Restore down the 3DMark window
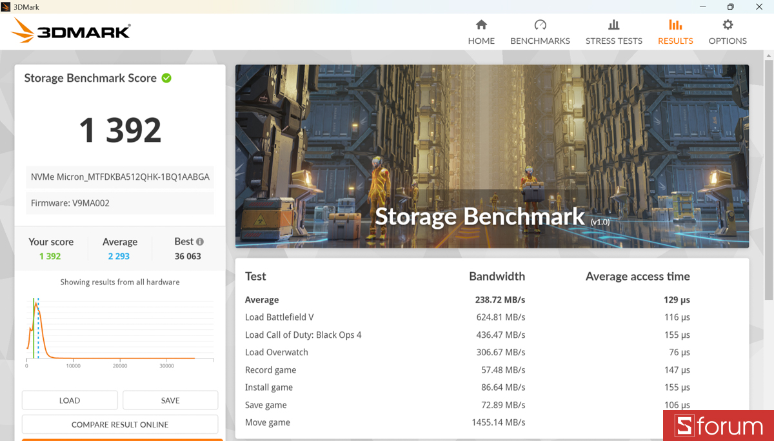This screenshot has width=774, height=441. point(730,6)
